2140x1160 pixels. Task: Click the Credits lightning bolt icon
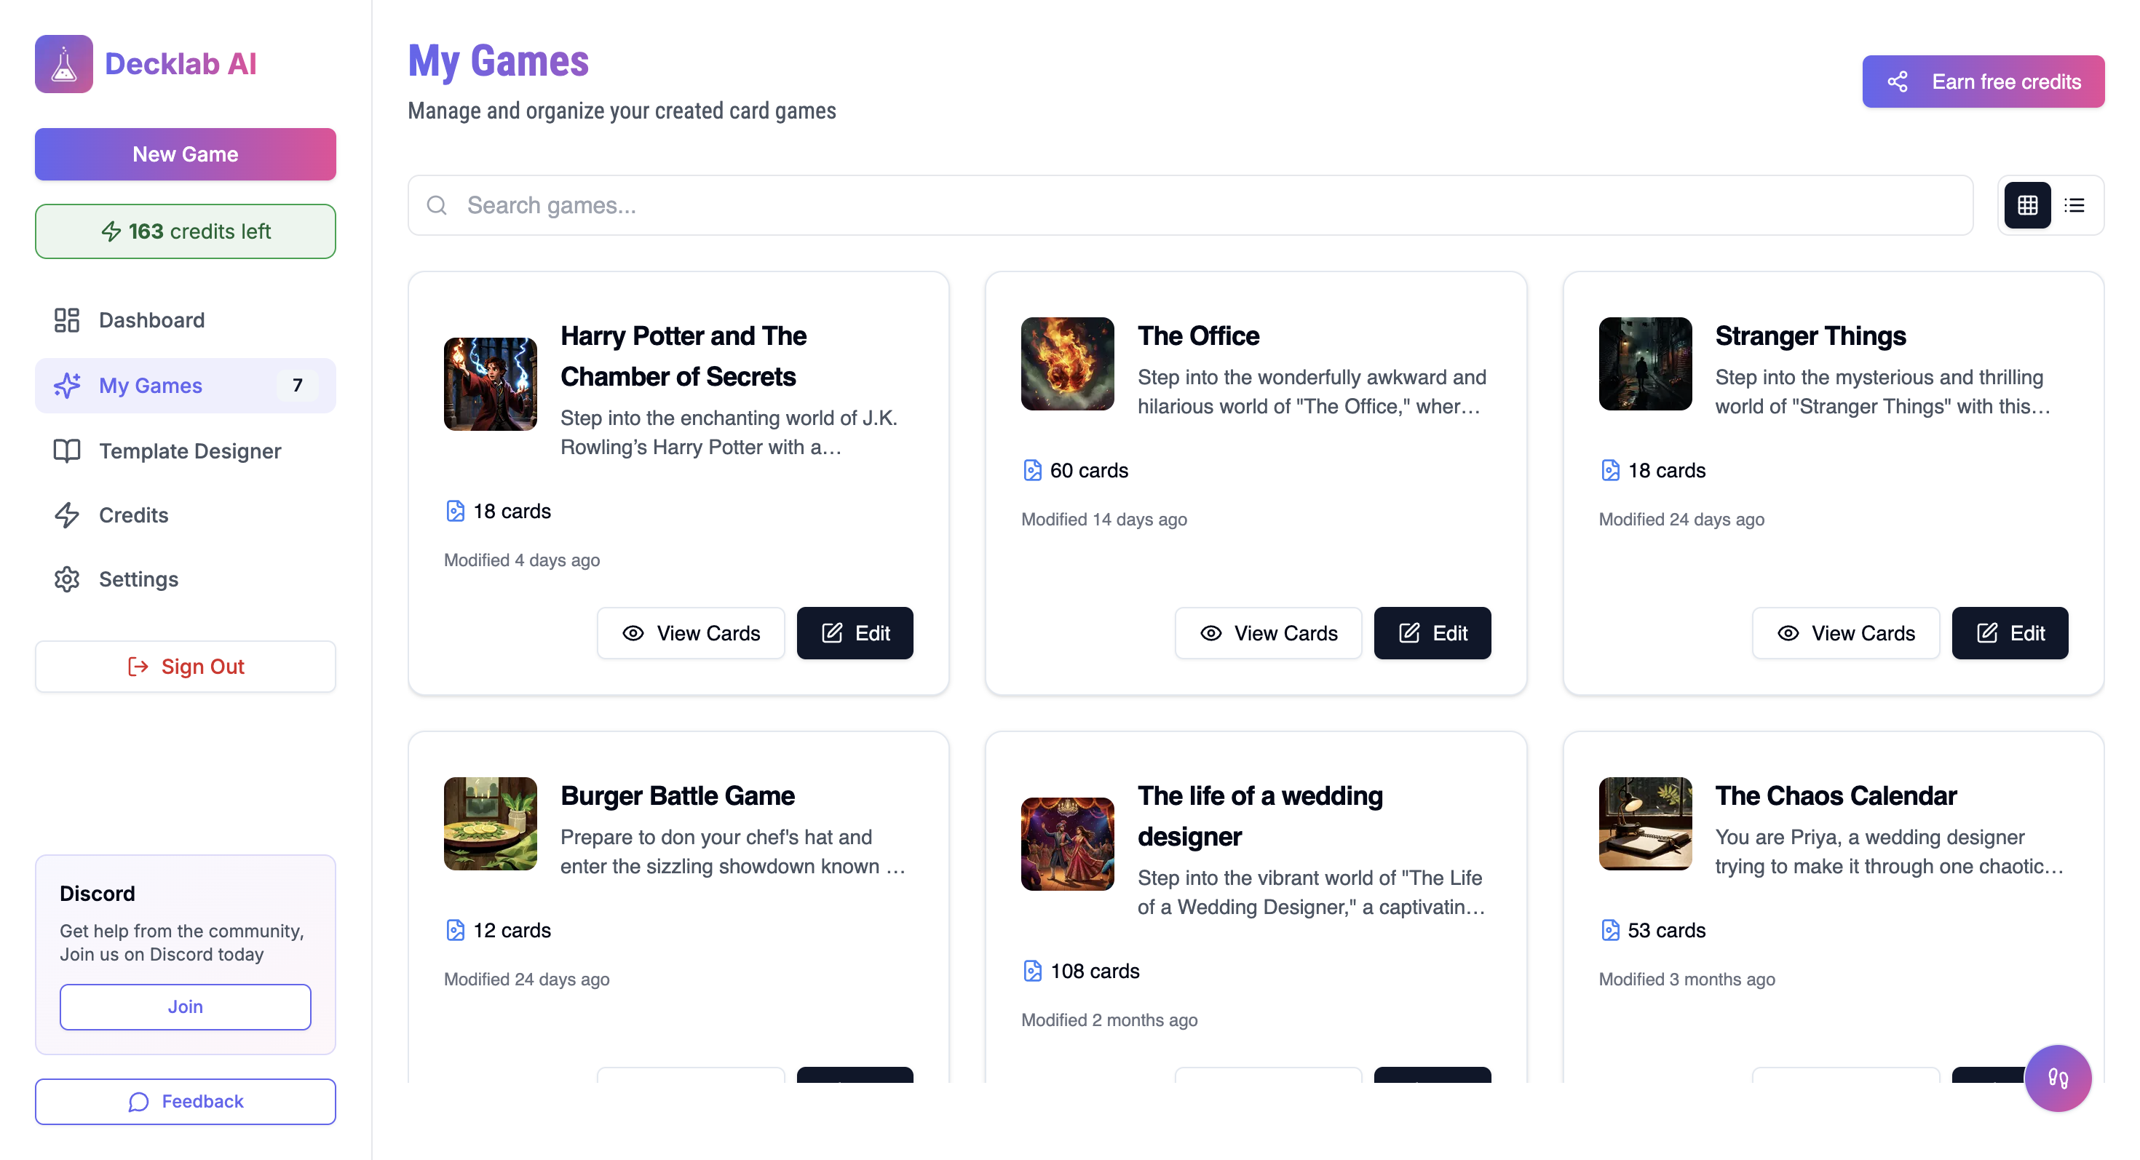pos(66,515)
